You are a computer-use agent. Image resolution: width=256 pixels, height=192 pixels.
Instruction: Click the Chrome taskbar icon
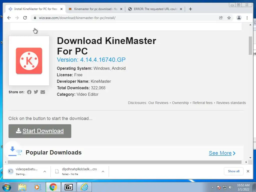coord(53,187)
